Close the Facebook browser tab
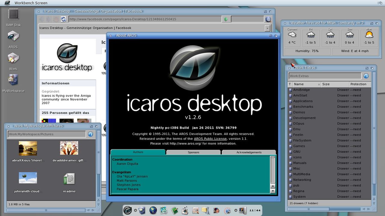The image size is (385, 216). tap(267, 28)
